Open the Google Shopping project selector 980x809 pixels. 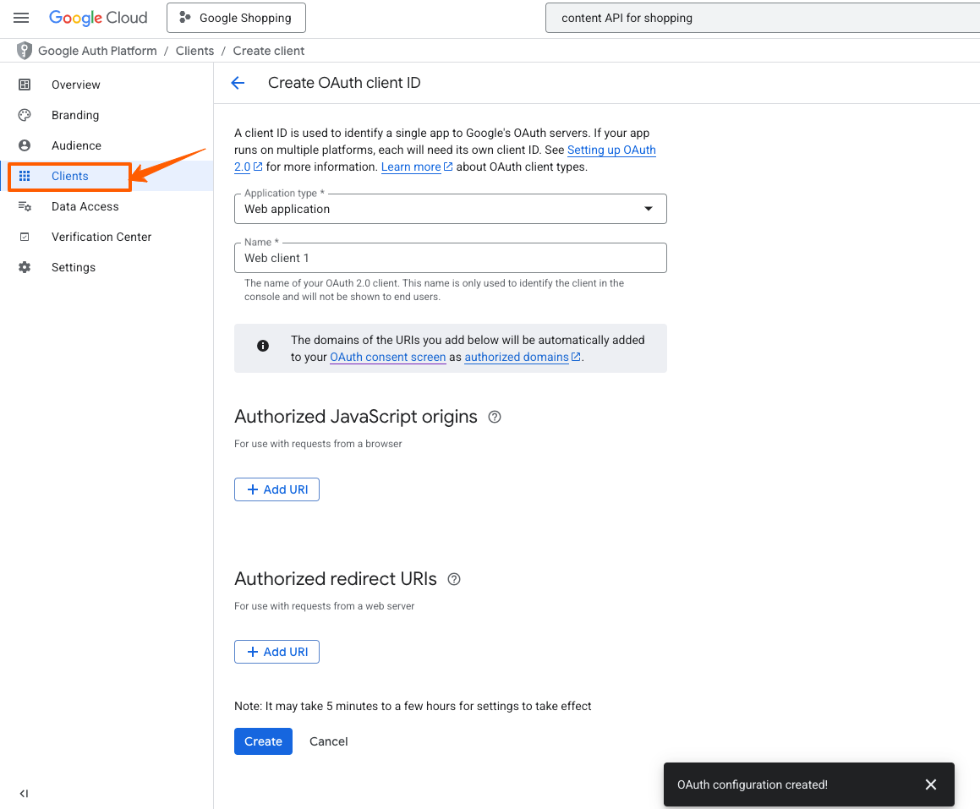click(236, 18)
